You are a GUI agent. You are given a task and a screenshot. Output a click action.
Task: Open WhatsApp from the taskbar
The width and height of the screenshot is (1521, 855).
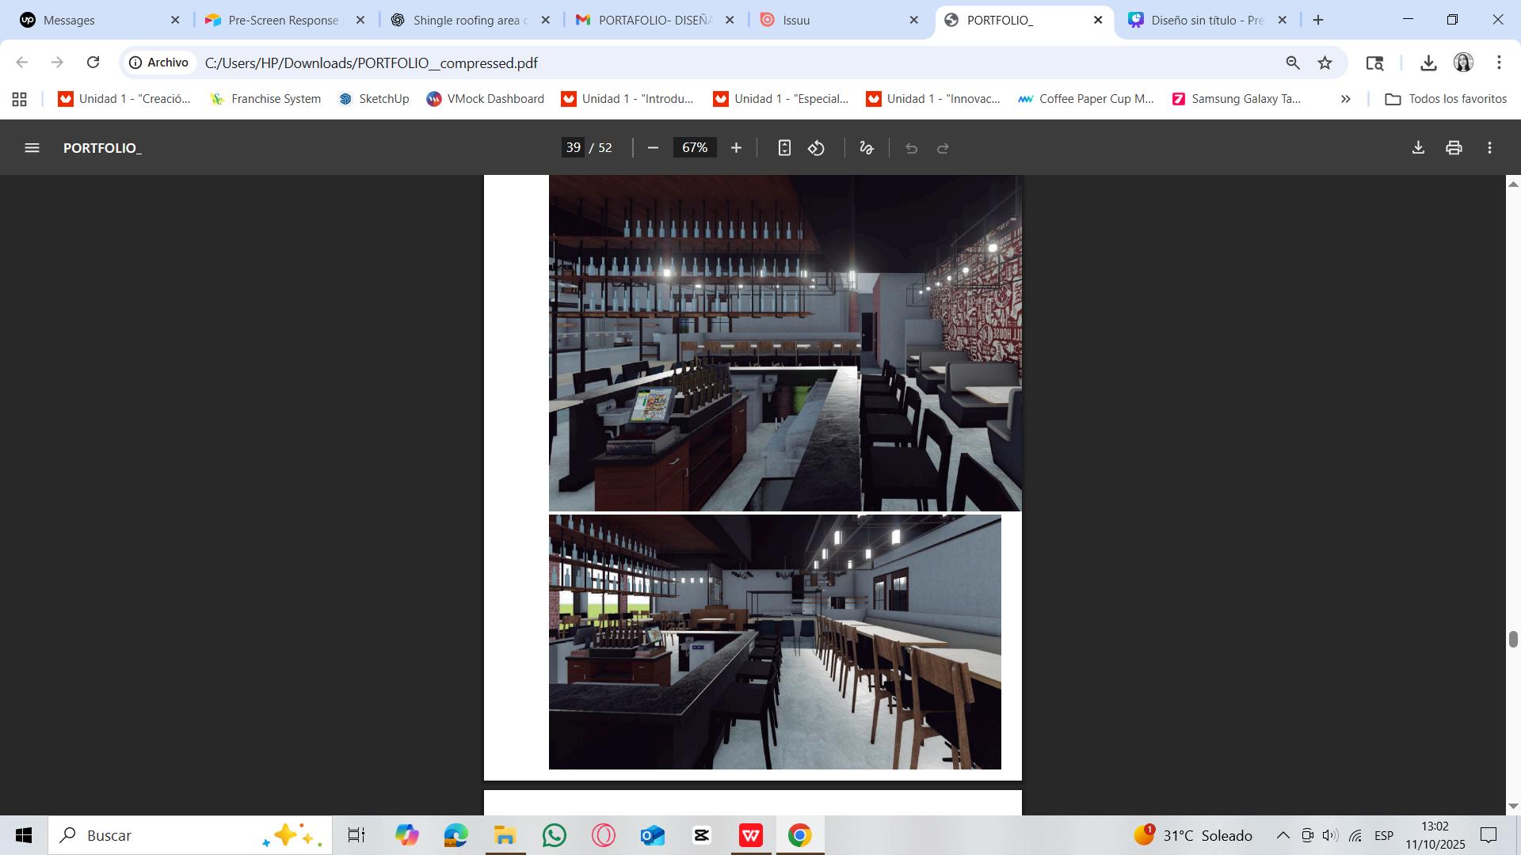[x=555, y=835]
